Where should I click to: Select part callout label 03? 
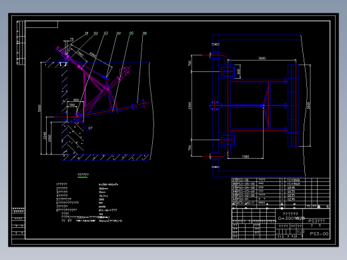pos(106,33)
